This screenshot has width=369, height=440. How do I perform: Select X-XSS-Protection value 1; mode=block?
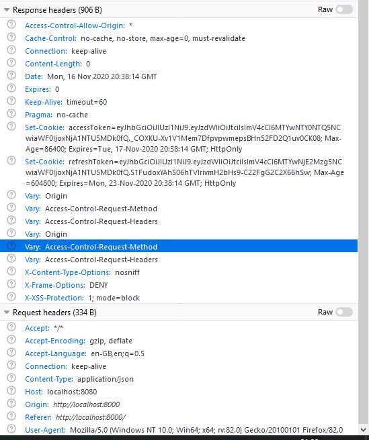click(114, 298)
